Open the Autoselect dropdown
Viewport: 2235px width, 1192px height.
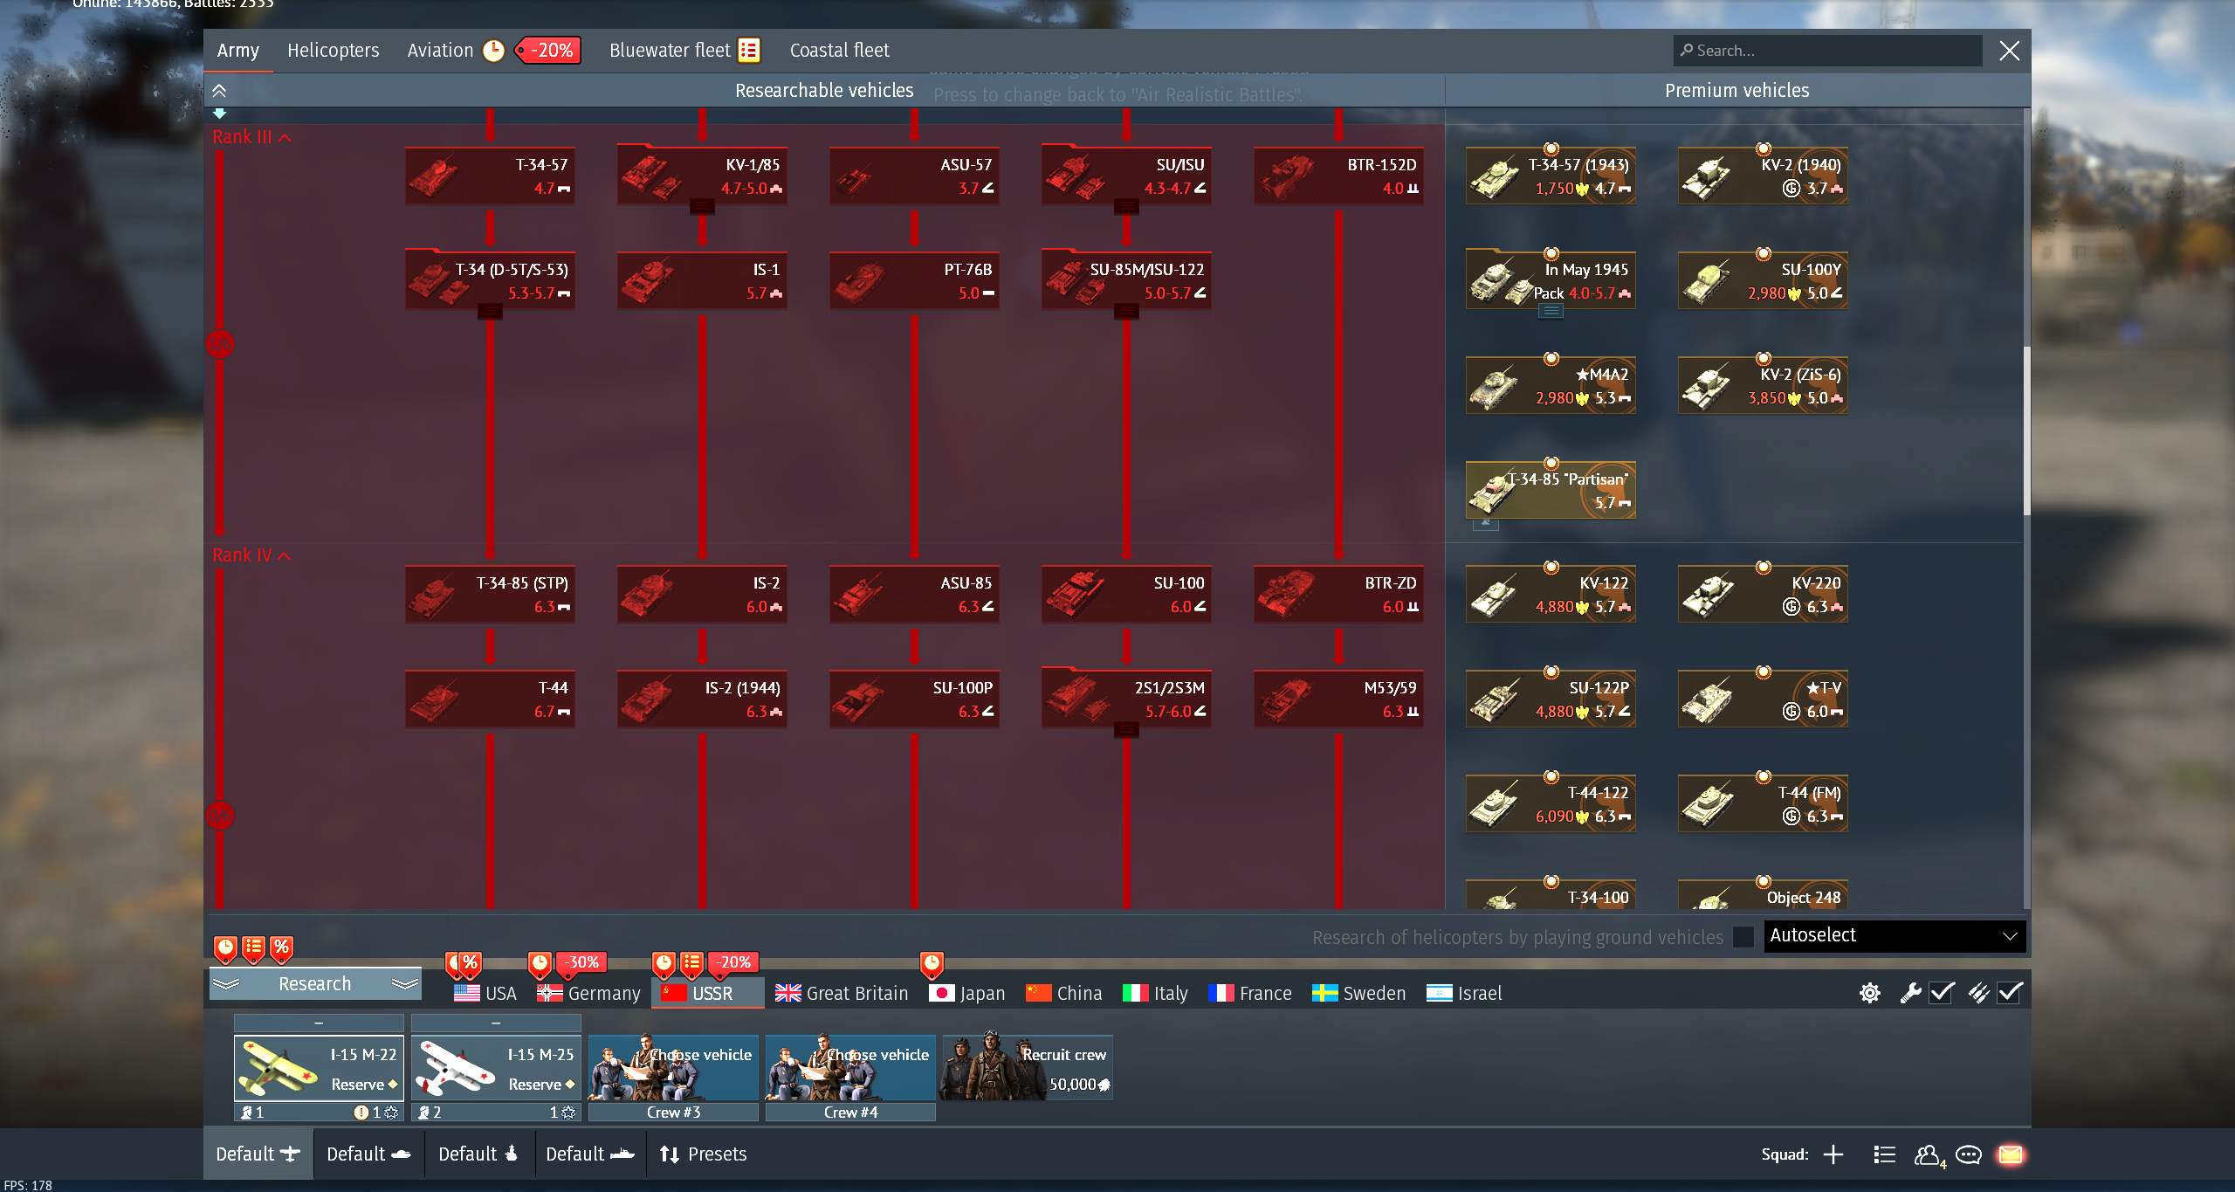click(x=1895, y=936)
